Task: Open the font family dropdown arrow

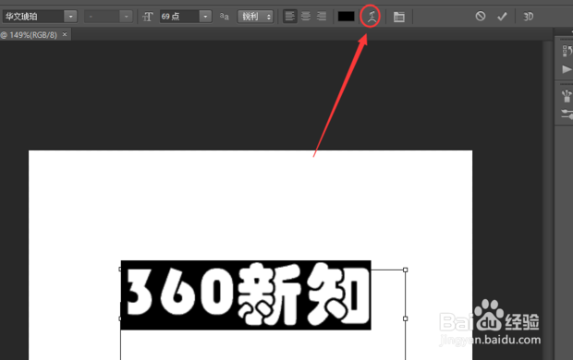Action: 70,17
